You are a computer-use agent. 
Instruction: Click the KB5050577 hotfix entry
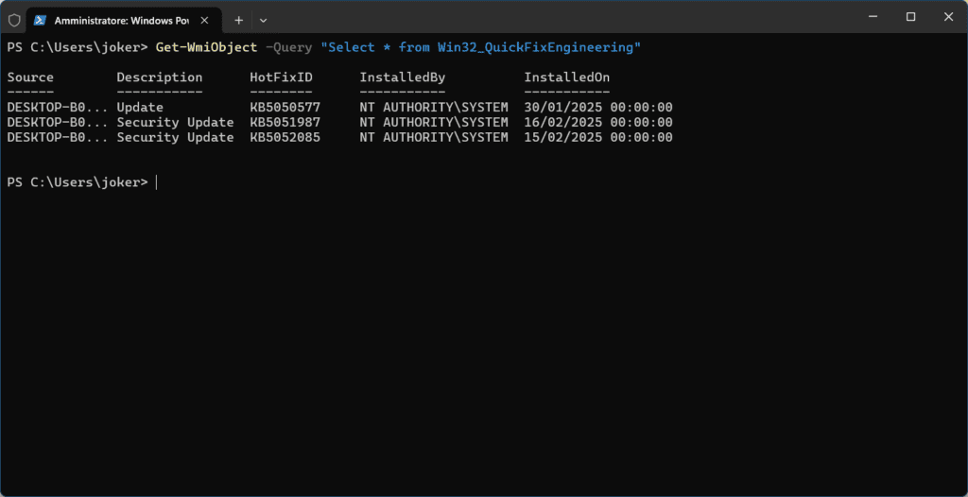[x=285, y=108]
